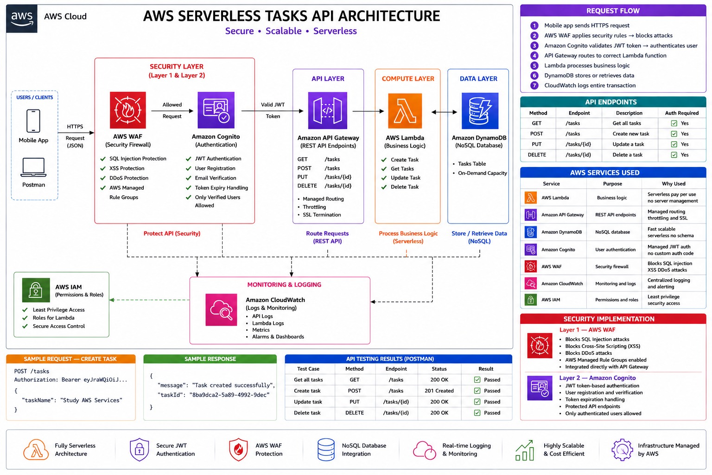The image size is (712, 475).
Task: Click the Lambda icon in AWS Services Used table
Action: tap(531, 198)
